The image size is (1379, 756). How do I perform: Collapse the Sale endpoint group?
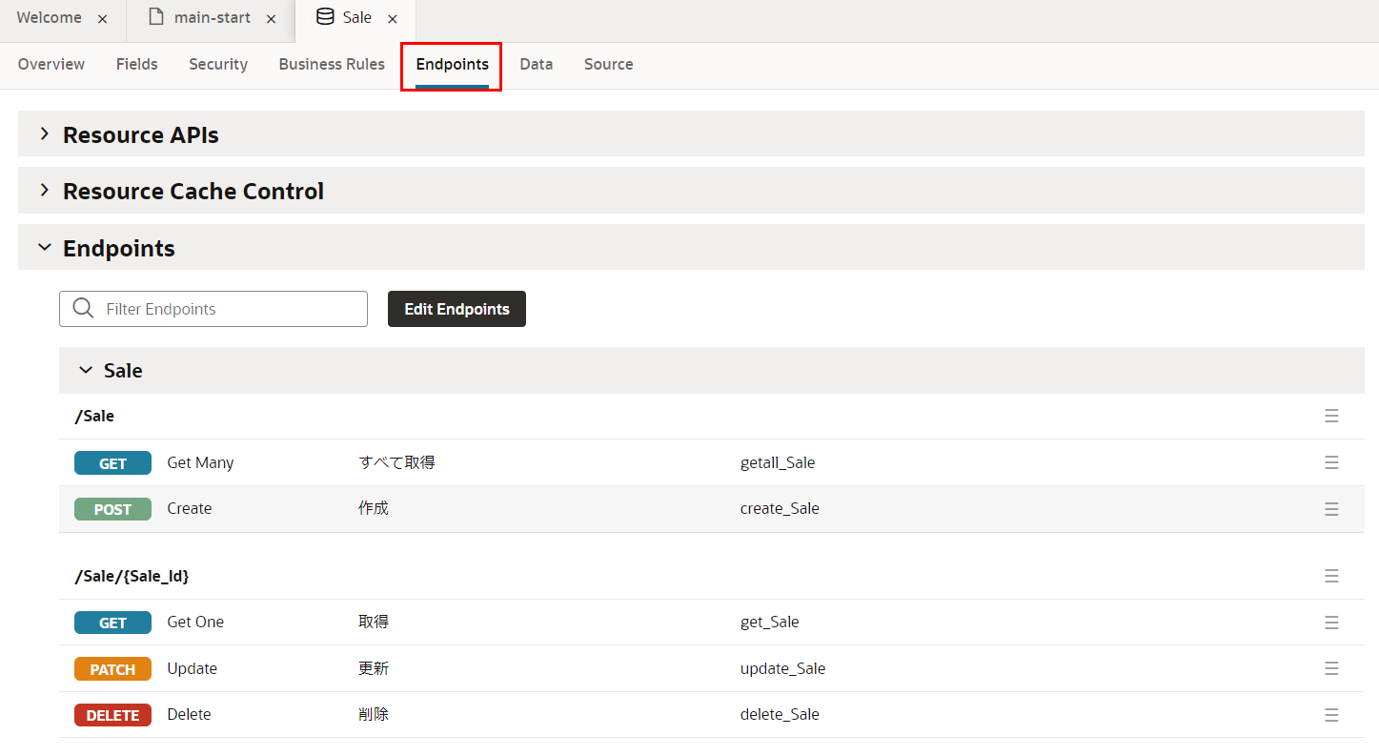pos(86,370)
